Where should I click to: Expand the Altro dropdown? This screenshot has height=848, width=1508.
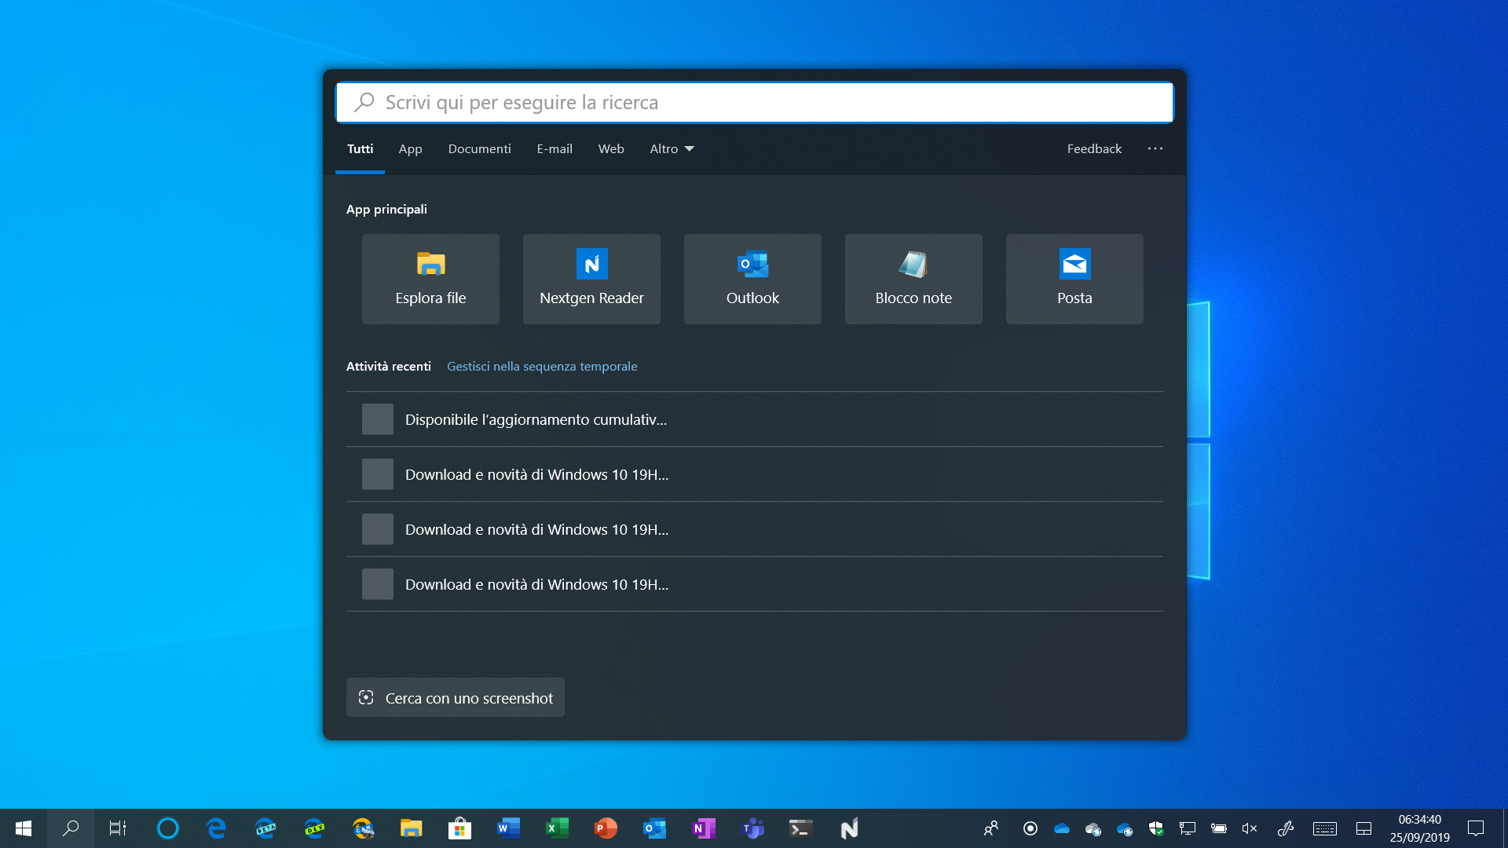coord(672,149)
